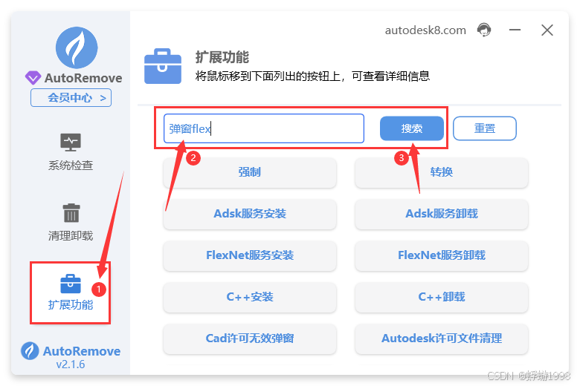Screen dimensions: 580x386
Task: Run Adsk服务安装
Action: point(250,214)
